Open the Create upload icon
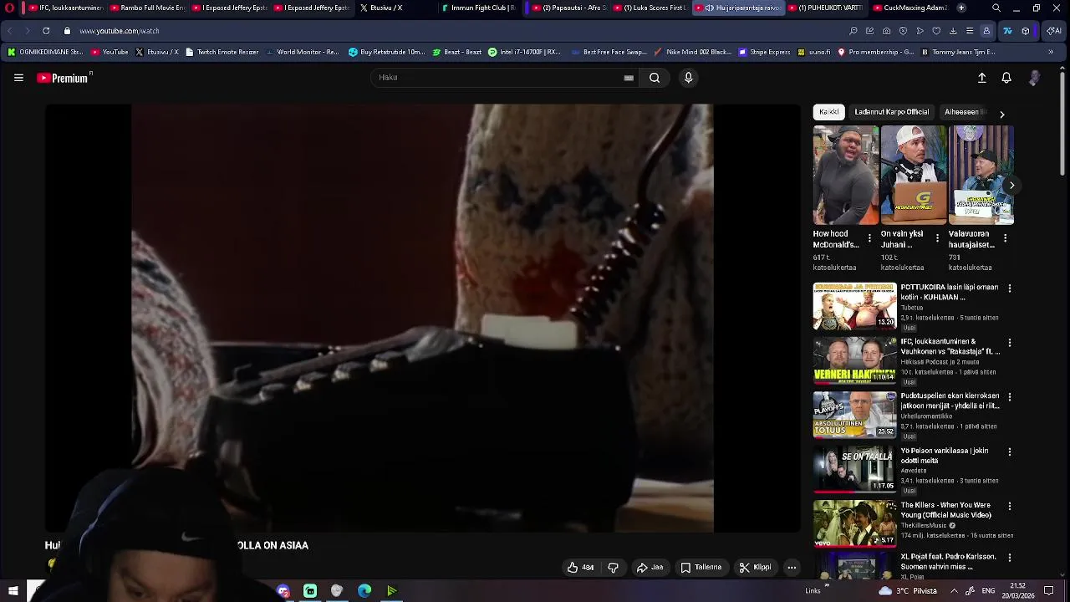The width and height of the screenshot is (1070, 602). pyautogui.click(x=982, y=78)
